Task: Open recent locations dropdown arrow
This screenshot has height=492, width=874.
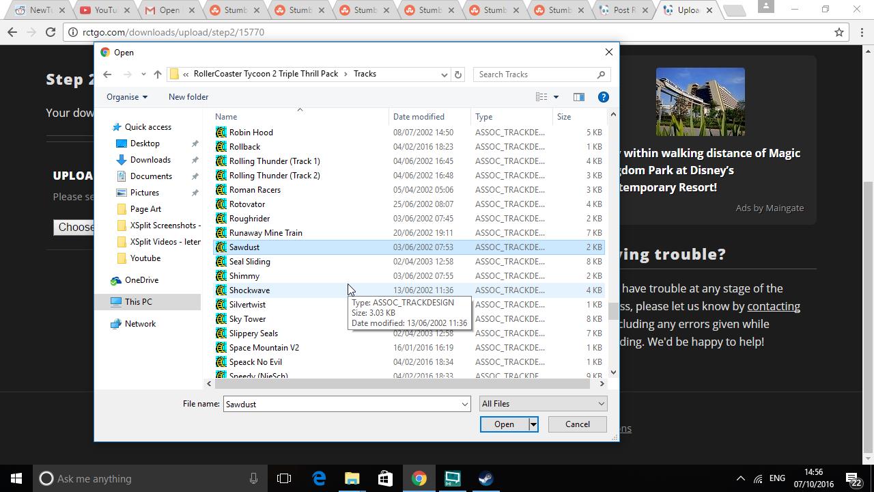Action: (x=143, y=74)
